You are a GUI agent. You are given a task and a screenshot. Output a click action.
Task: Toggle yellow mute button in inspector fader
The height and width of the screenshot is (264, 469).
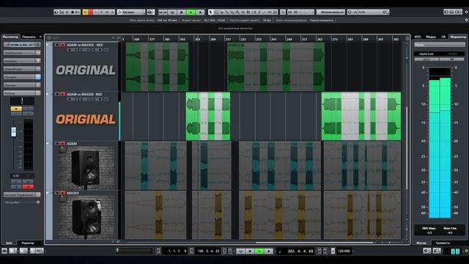(x=16, y=109)
